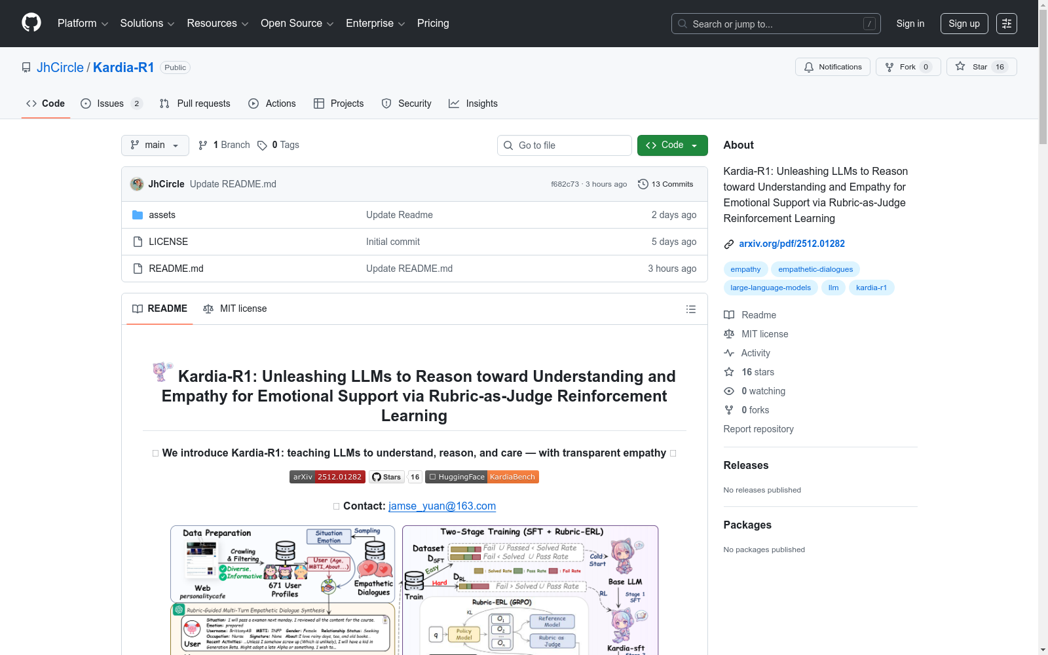Select the README tab in file panel

click(x=160, y=309)
